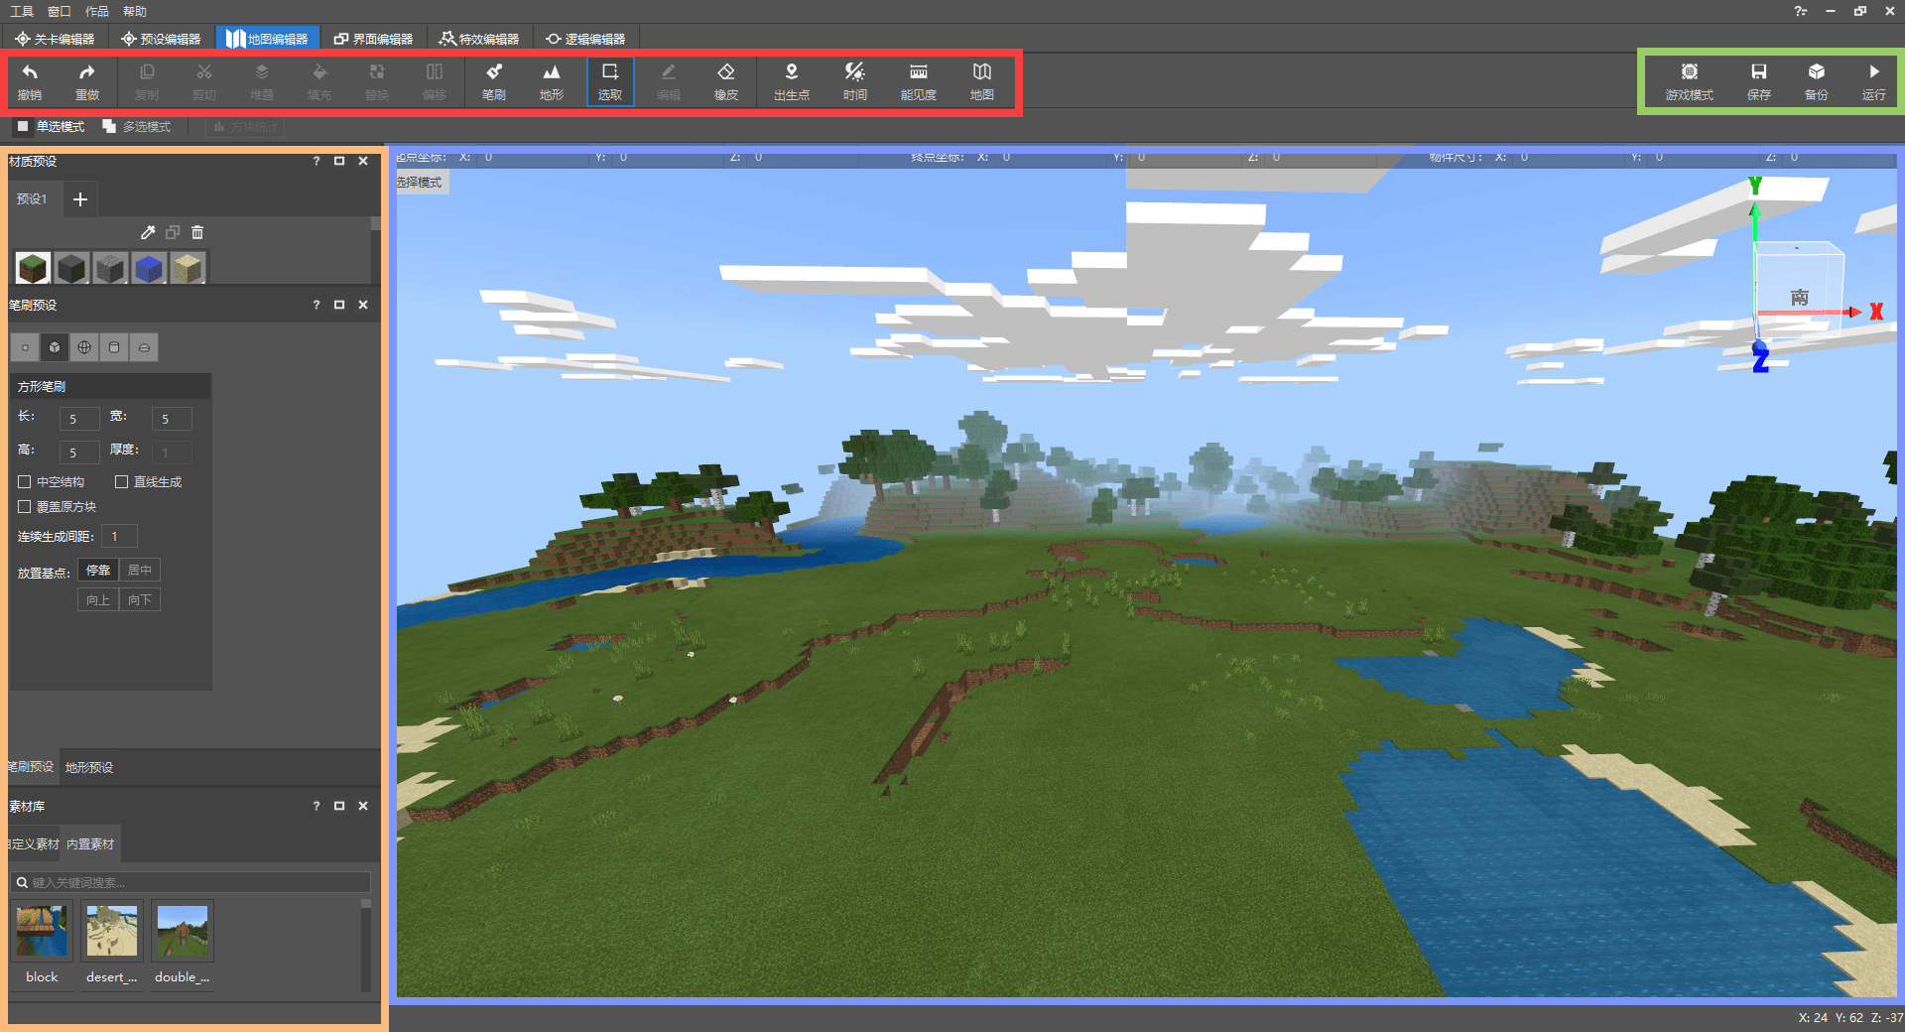This screenshot has width=1905, height=1032.
Task: Click the 复制 copy tool icon
Action: (x=147, y=72)
